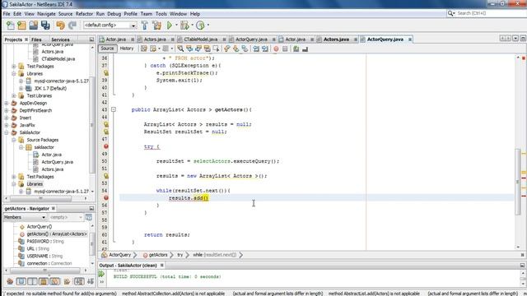The height and width of the screenshot is (296, 527).
Task: Open the Run Project dropdown arrow
Action: click(x=176, y=25)
